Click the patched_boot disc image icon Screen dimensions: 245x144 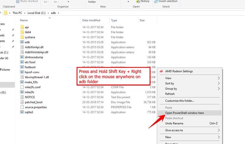click(x=22, y=102)
